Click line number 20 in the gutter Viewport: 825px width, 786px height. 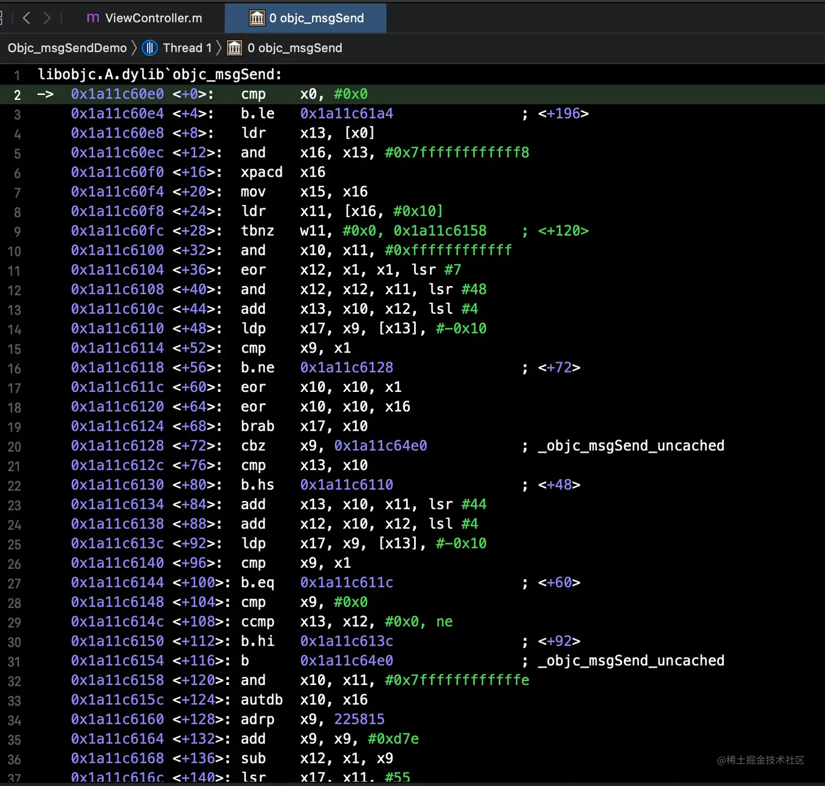15,447
